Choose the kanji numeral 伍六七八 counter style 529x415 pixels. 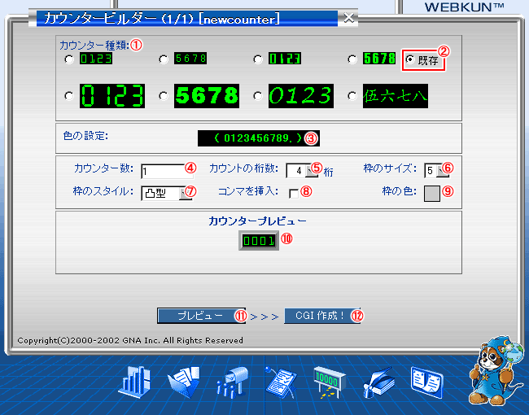pyautogui.click(x=352, y=96)
